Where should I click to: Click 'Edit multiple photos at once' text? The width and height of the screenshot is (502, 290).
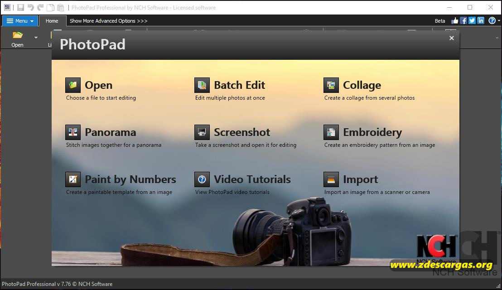pyautogui.click(x=230, y=98)
